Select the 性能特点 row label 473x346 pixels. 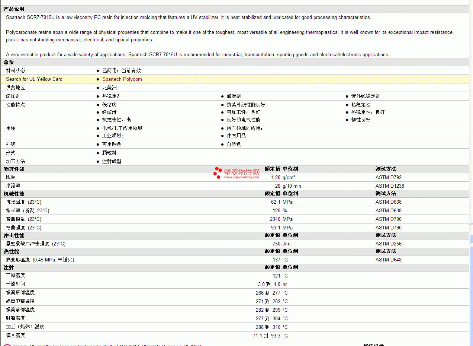click(x=16, y=105)
